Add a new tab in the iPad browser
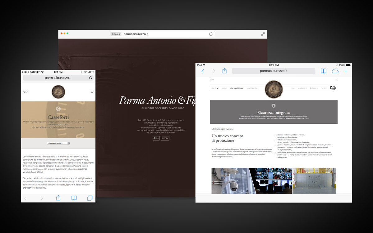Image resolution: width=373 pixels, height=233 pixels. (x=346, y=71)
